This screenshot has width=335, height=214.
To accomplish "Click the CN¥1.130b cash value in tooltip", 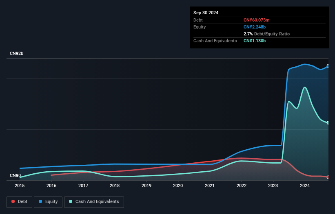I will tap(255, 41).
